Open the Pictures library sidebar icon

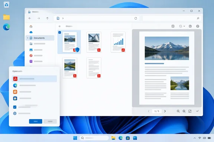tap(31, 50)
